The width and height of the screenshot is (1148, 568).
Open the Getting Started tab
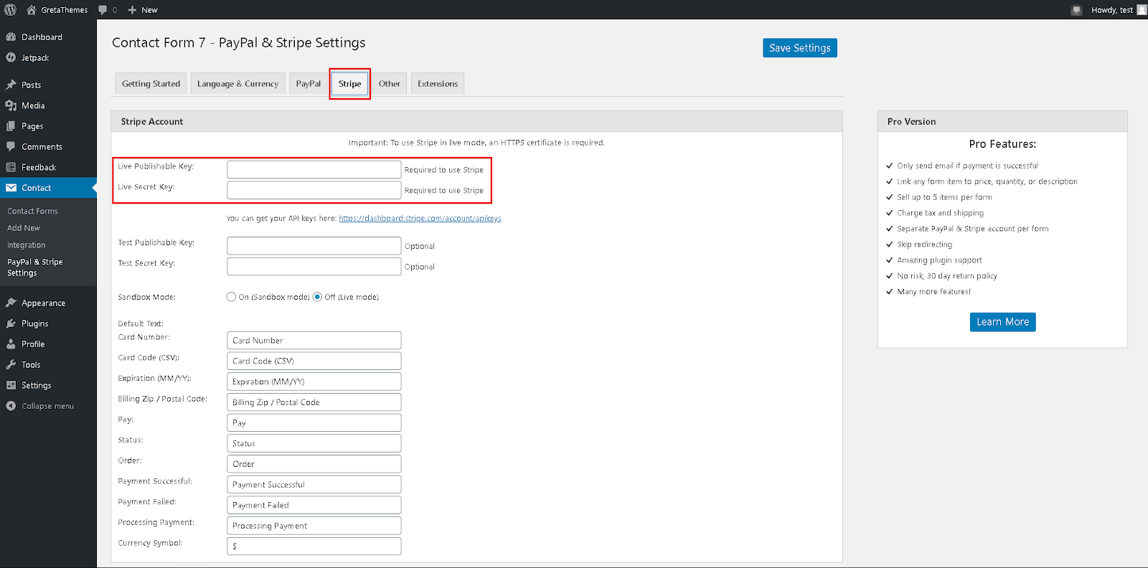pyautogui.click(x=151, y=84)
